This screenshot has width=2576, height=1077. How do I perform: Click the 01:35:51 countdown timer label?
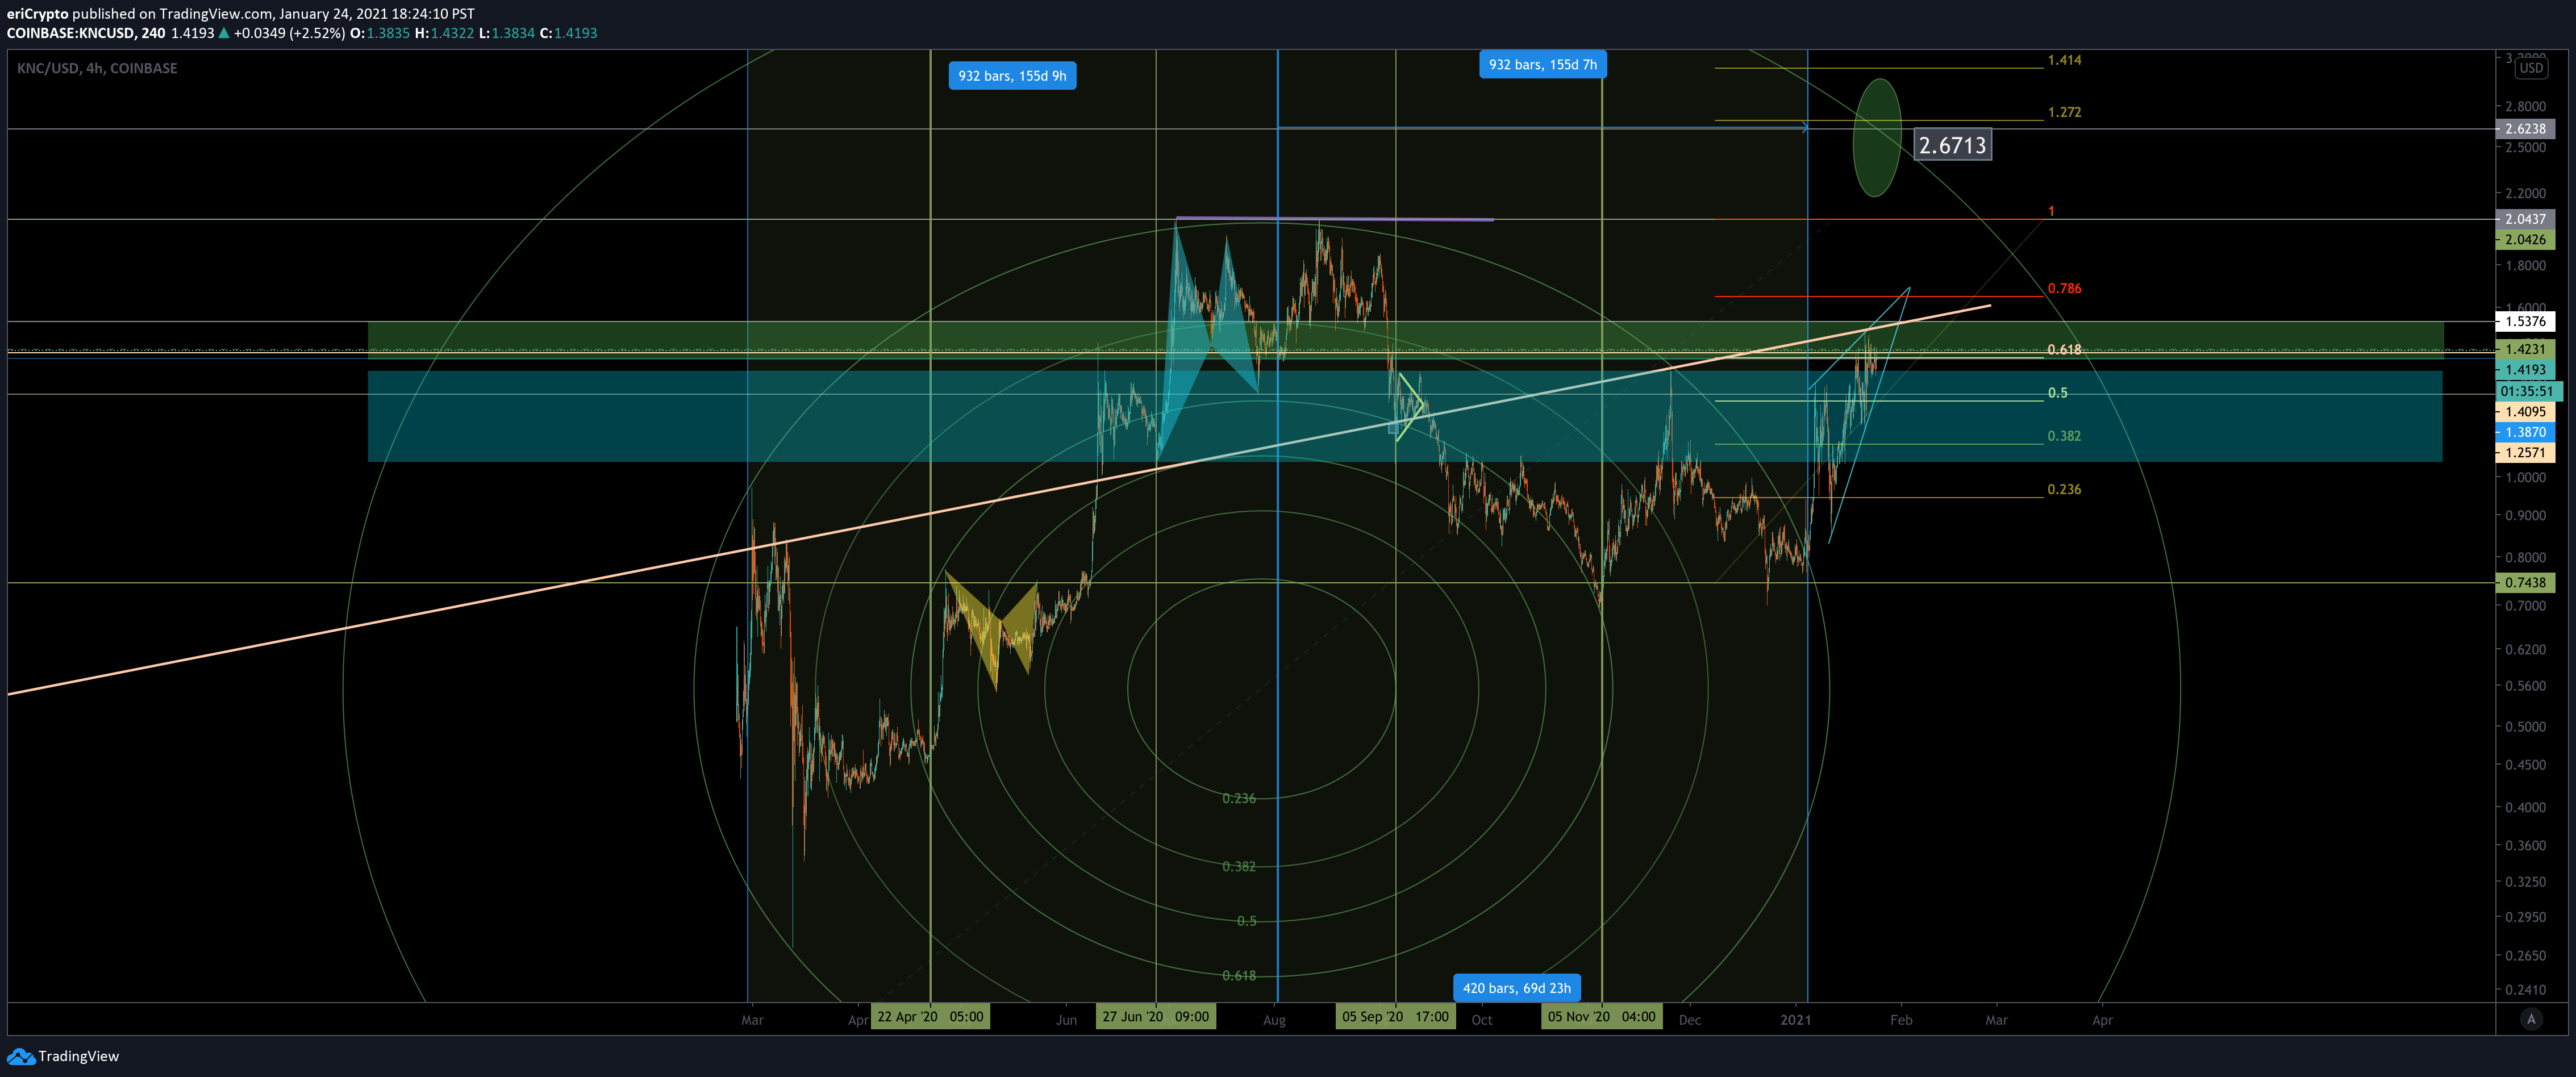(x=2528, y=391)
